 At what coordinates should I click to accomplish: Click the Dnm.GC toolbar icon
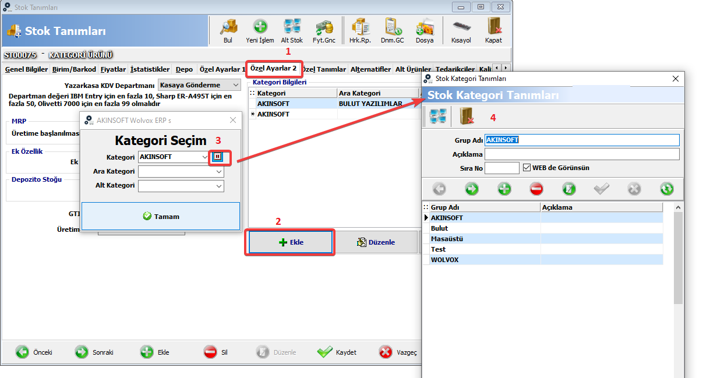point(392,30)
